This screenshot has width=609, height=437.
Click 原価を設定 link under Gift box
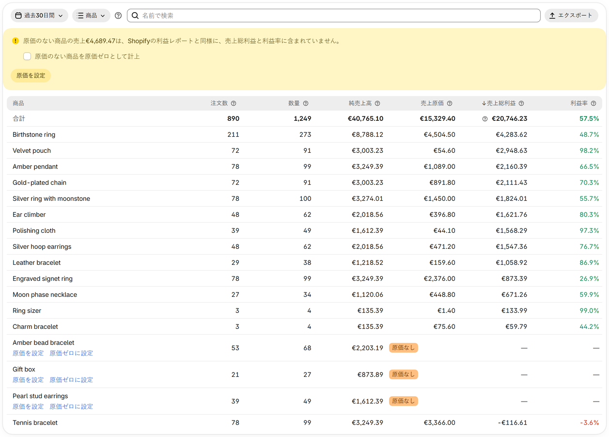pyautogui.click(x=28, y=380)
